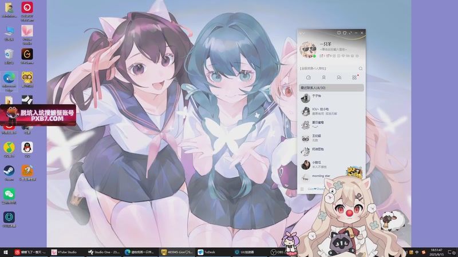
Task: Switch to the 465945-Lion taskbar window
Action: [x=177, y=252]
